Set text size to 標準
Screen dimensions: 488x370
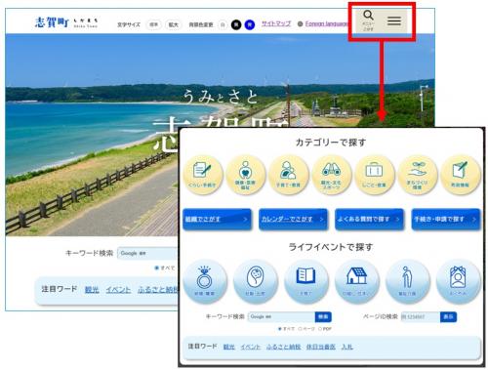tap(153, 24)
